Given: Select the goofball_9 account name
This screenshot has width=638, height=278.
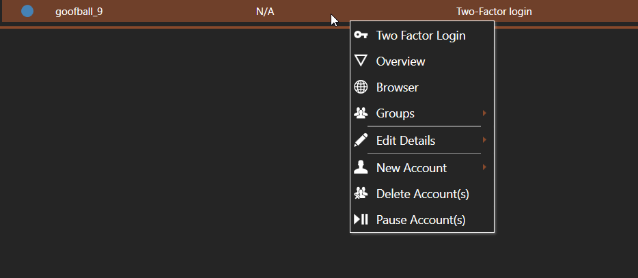Looking at the screenshot, I should pos(79,12).
